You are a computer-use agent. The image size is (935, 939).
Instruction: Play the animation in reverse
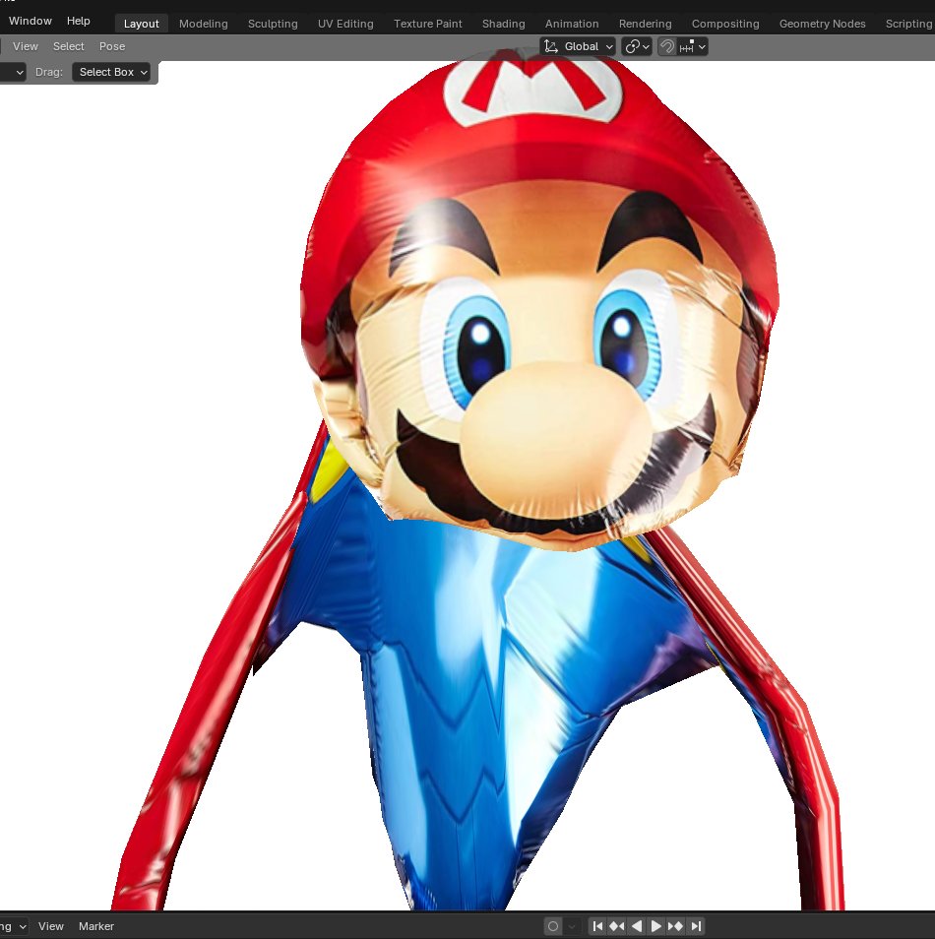[637, 926]
